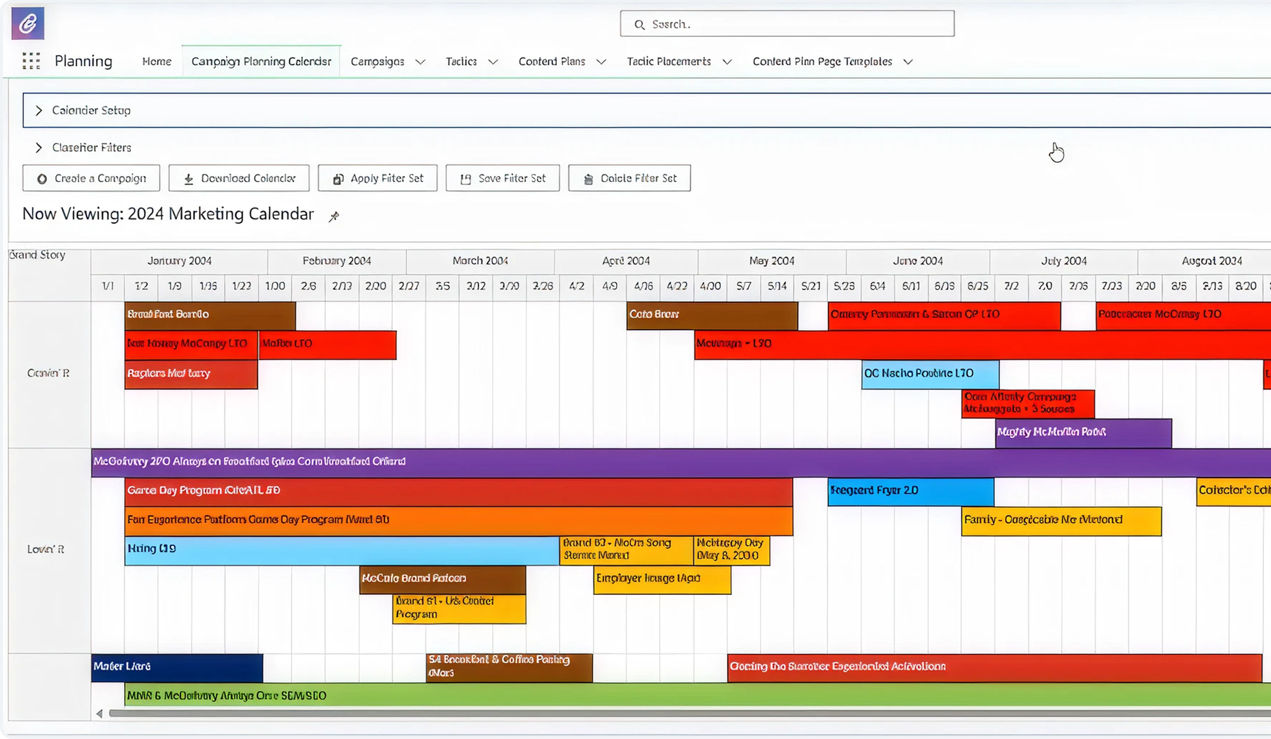Click the Download Calendar arrow icon
This screenshot has width=1271, height=739.
pos(188,179)
